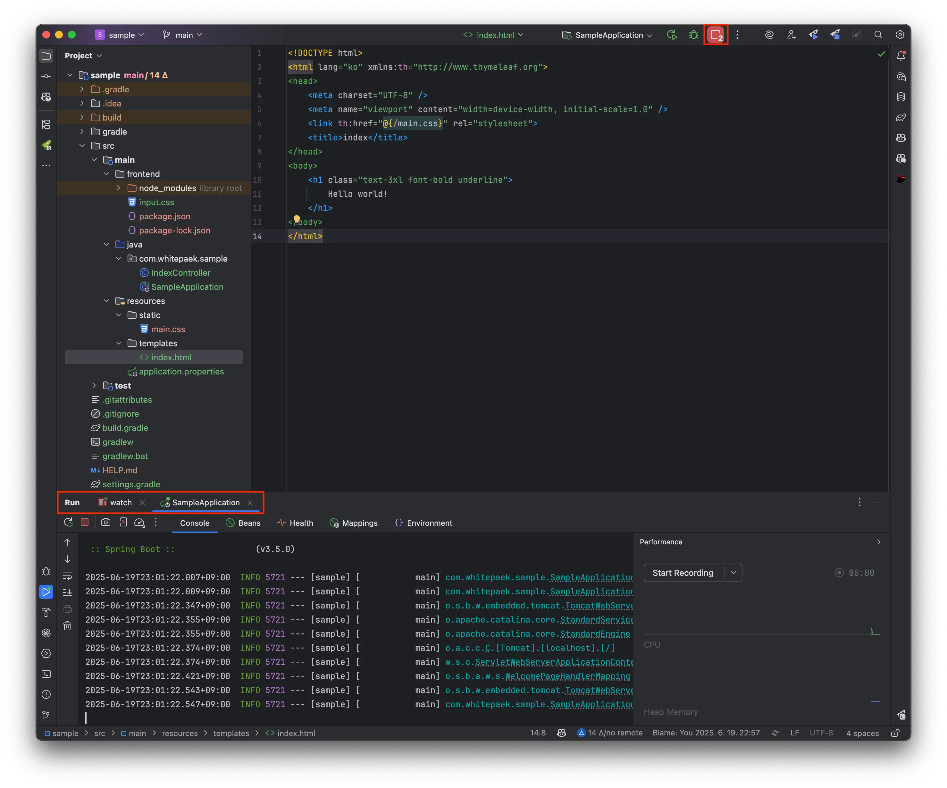Open Project view mode dropdown

coord(83,55)
